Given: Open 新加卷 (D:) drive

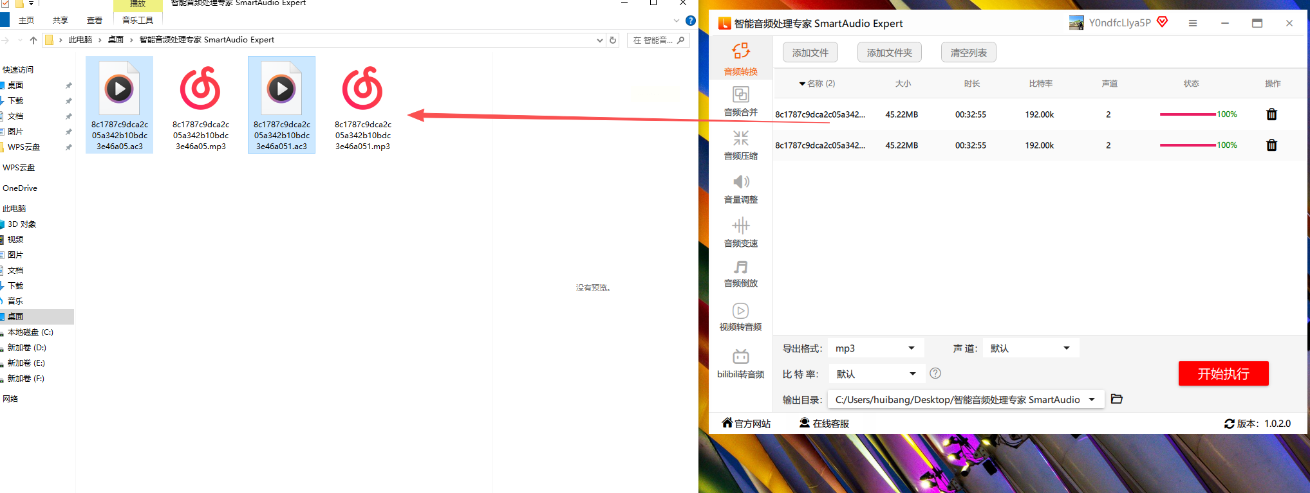Looking at the screenshot, I should pos(27,348).
